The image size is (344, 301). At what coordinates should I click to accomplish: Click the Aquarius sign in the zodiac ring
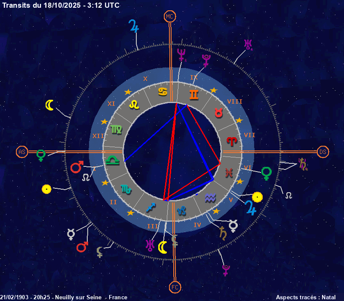click(210, 198)
